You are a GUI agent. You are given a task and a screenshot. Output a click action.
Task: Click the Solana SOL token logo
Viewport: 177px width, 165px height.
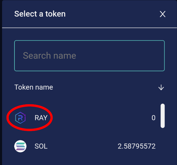(x=20, y=146)
